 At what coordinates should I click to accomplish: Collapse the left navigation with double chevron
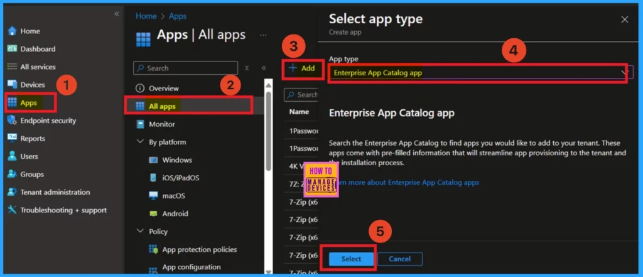[x=116, y=14]
